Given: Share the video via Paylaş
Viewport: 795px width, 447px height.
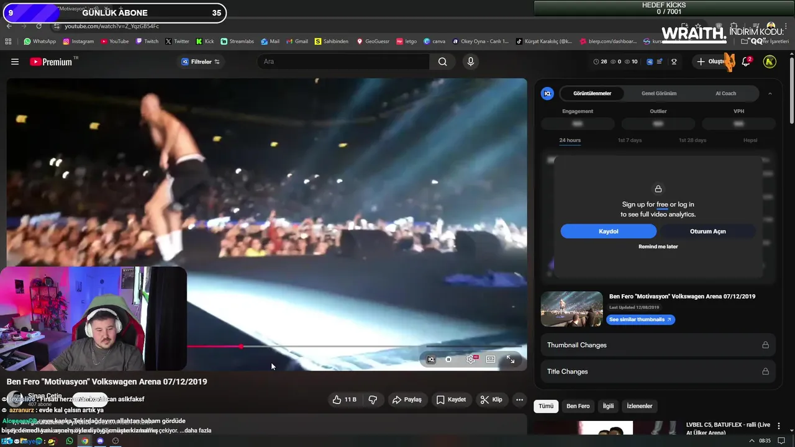Looking at the screenshot, I should tap(407, 400).
